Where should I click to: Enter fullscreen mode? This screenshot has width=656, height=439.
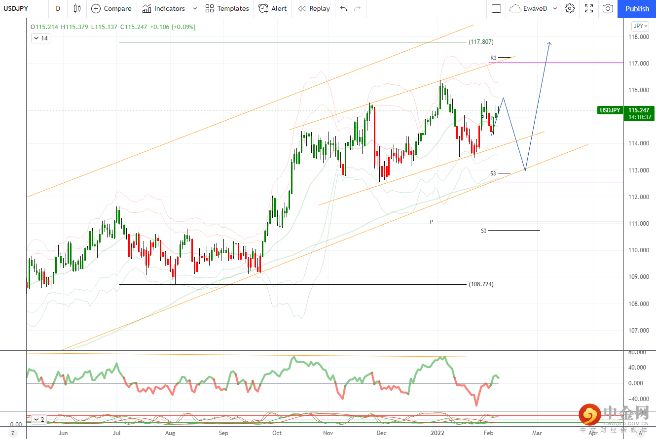coord(589,8)
